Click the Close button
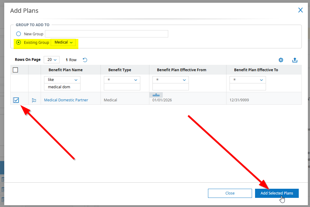This screenshot has width=310, height=207. pyautogui.click(x=230, y=193)
